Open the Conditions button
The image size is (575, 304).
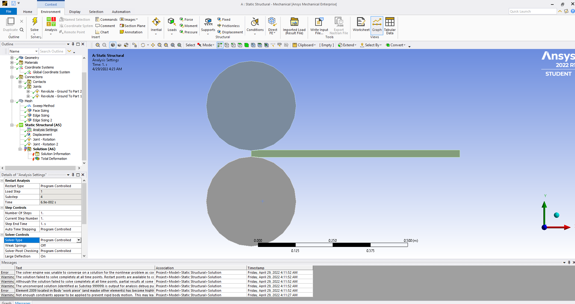255,26
